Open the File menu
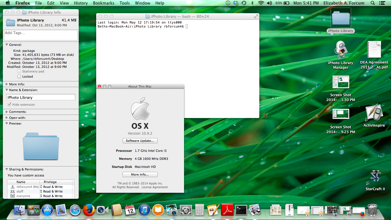 39,3
